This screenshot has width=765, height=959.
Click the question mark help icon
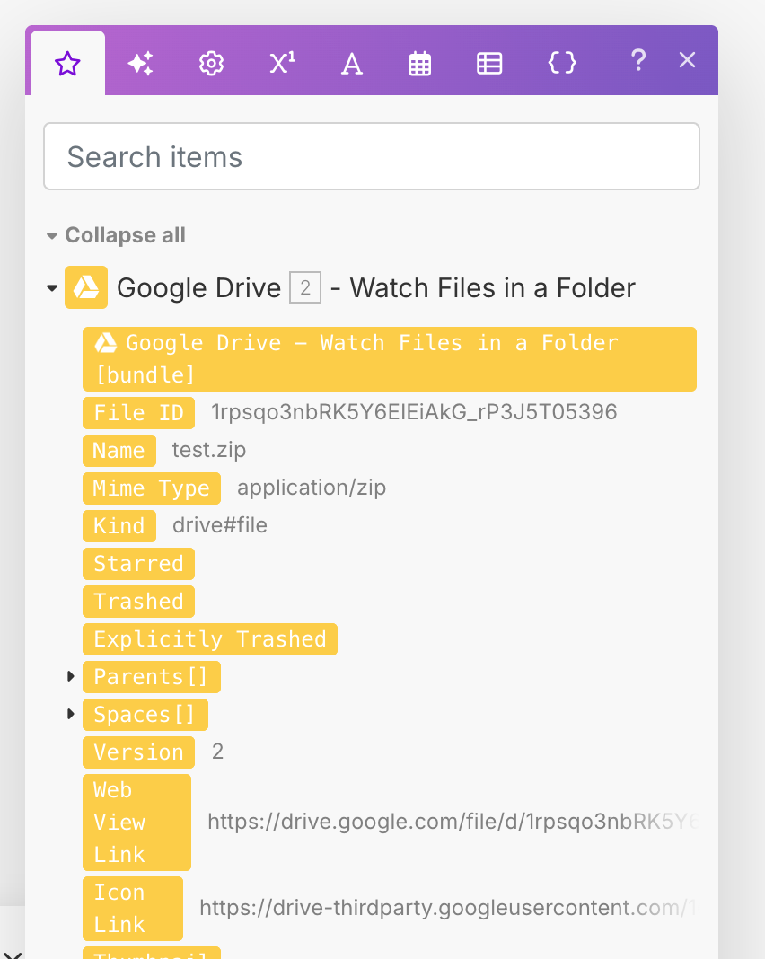[x=637, y=60]
